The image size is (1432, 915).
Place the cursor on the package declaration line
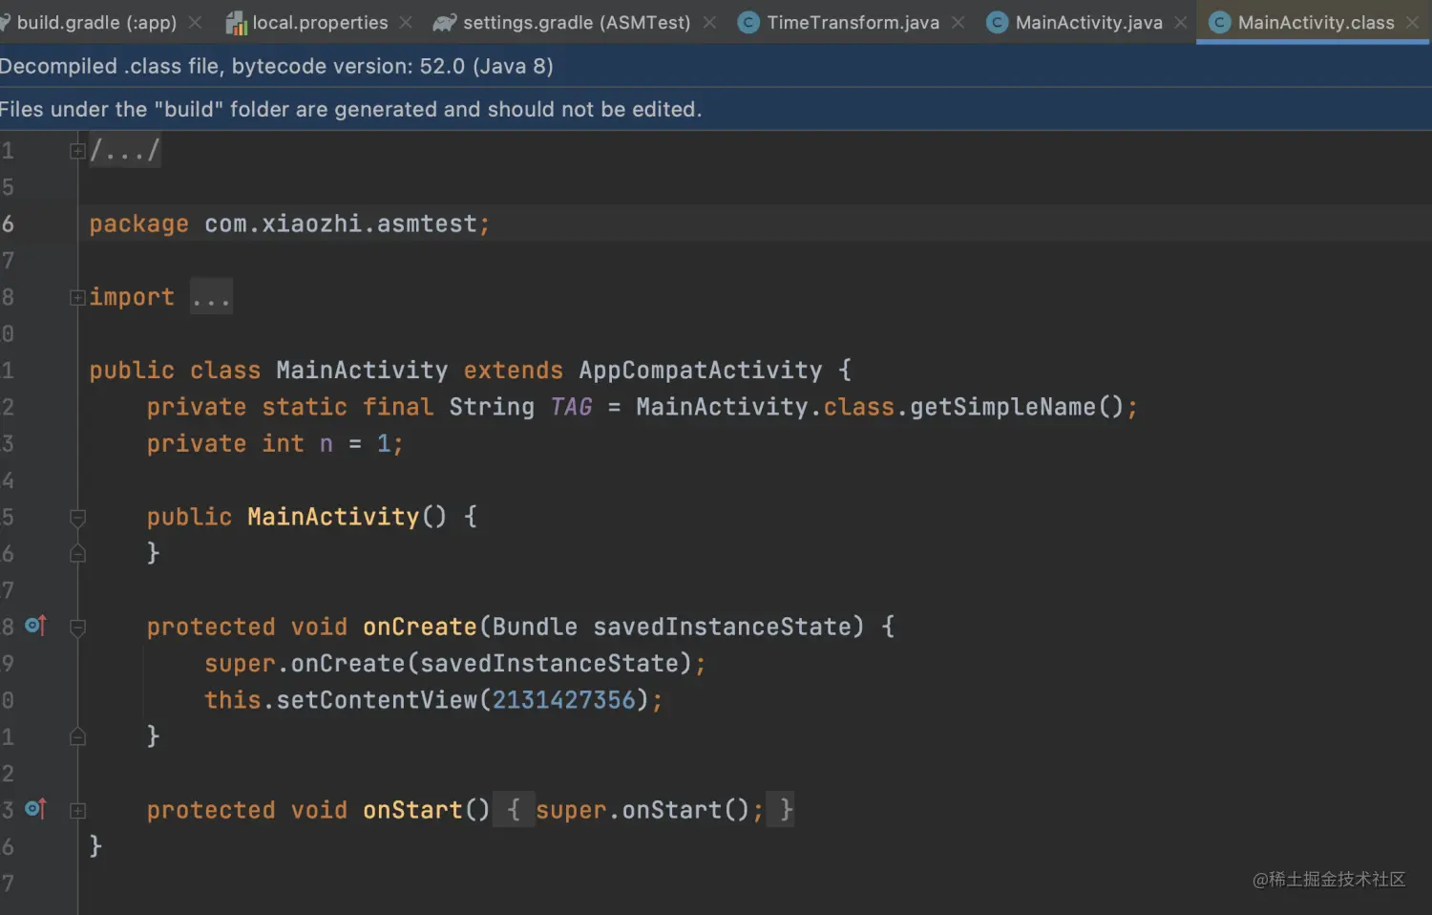click(754, 223)
